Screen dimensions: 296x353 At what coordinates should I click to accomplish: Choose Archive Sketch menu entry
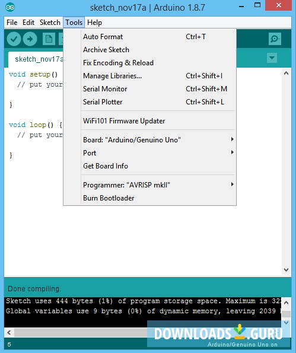tap(149, 50)
